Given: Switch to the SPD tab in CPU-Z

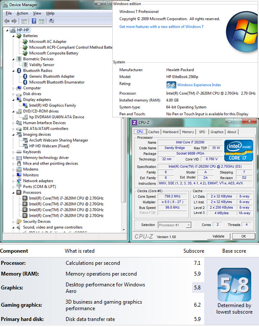Looking at the screenshot, I should click(202, 132).
